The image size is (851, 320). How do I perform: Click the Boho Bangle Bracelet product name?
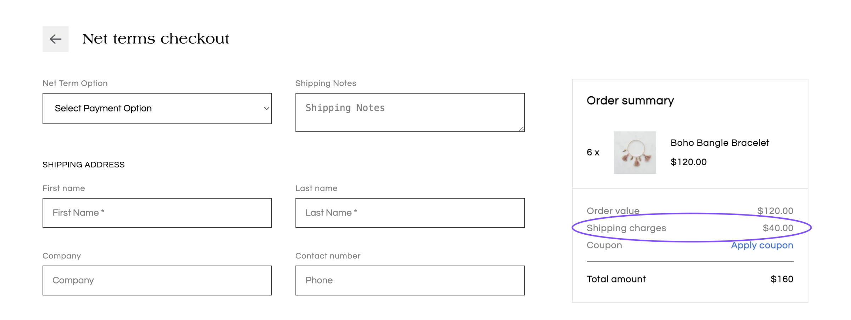click(720, 143)
